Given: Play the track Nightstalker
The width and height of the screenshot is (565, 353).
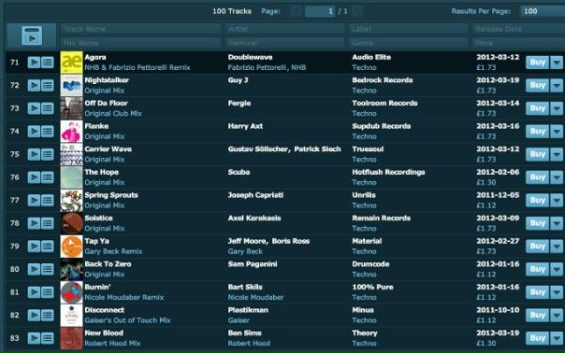Looking at the screenshot, I should click(34, 86).
